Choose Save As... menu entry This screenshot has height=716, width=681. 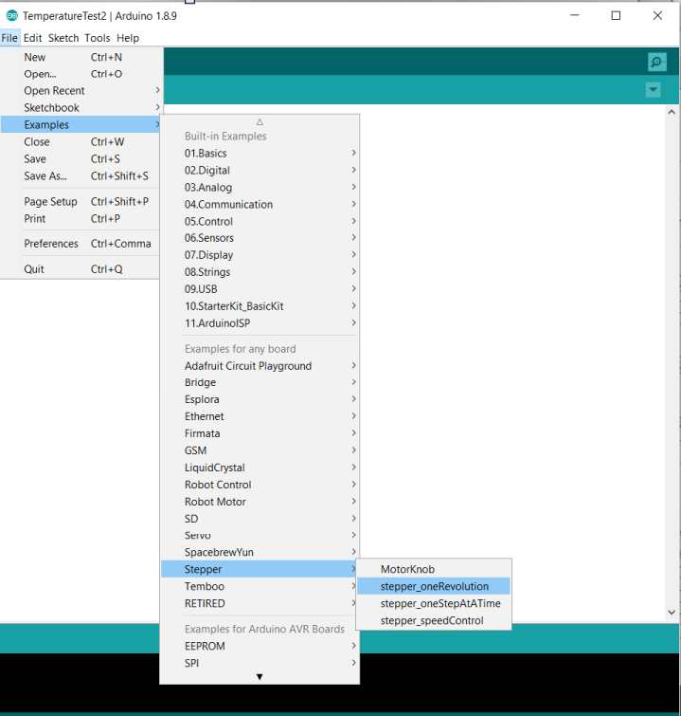click(x=81, y=175)
